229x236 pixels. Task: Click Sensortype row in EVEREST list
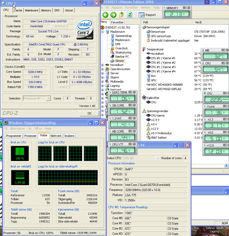185,32
